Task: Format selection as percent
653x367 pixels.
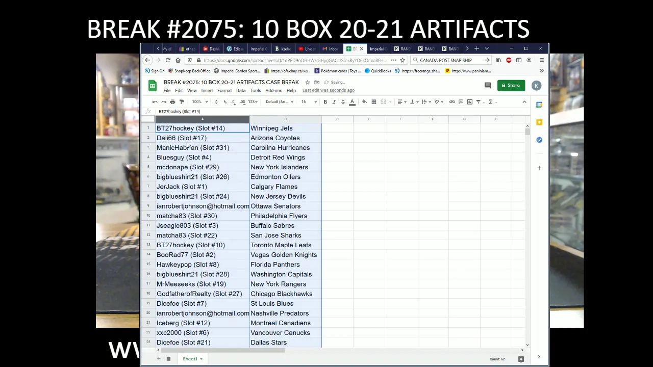Action: coord(225,102)
